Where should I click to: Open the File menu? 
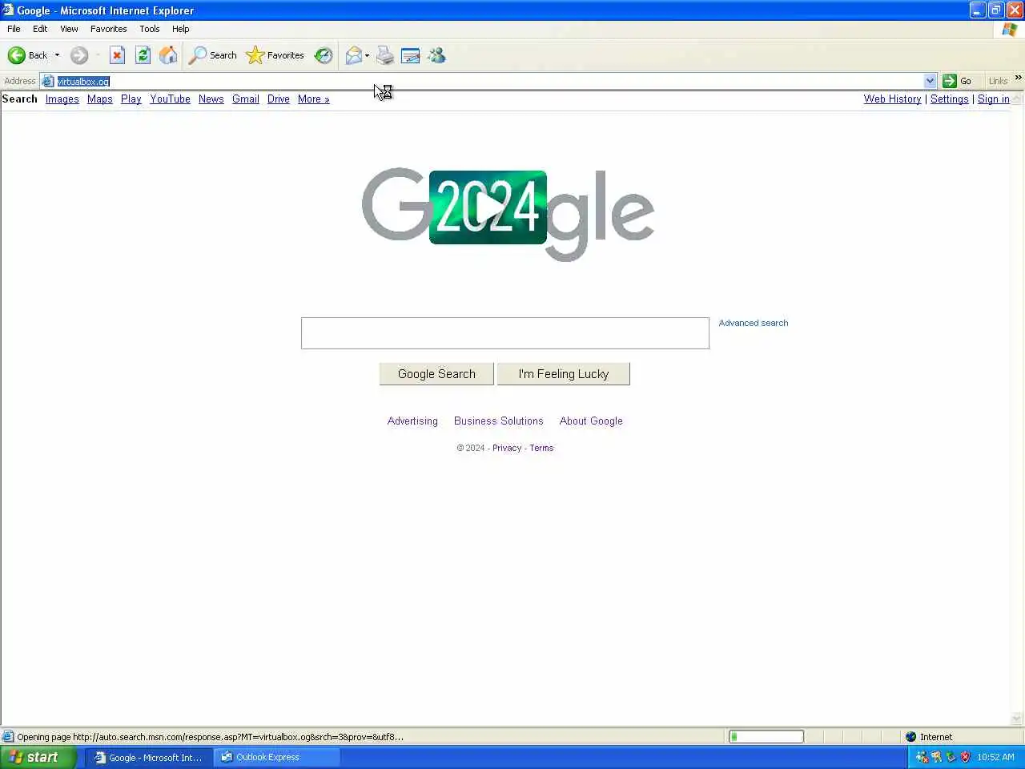click(x=14, y=29)
